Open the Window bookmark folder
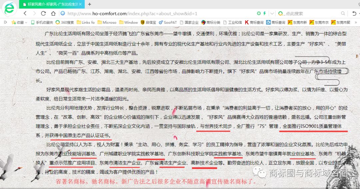 tap(129, 22)
